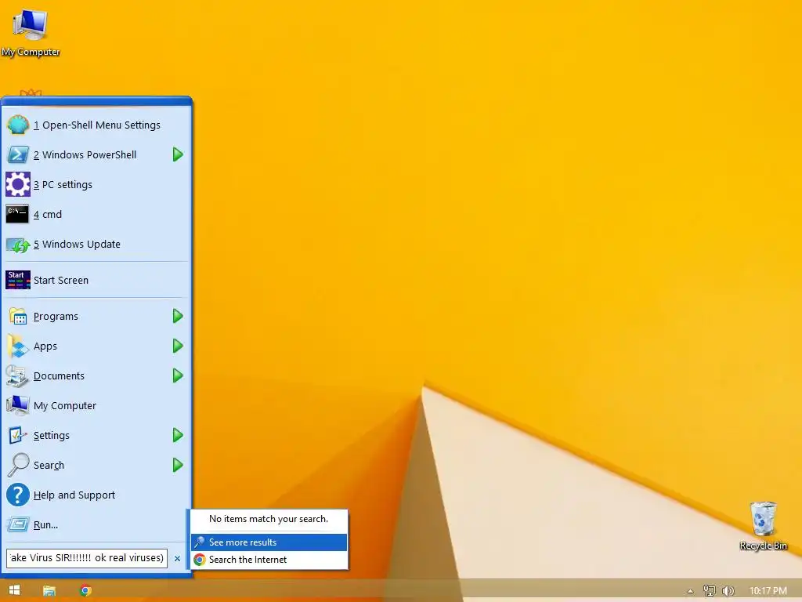Open the My Computer desktop icon
The image size is (802, 602).
tap(31, 32)
